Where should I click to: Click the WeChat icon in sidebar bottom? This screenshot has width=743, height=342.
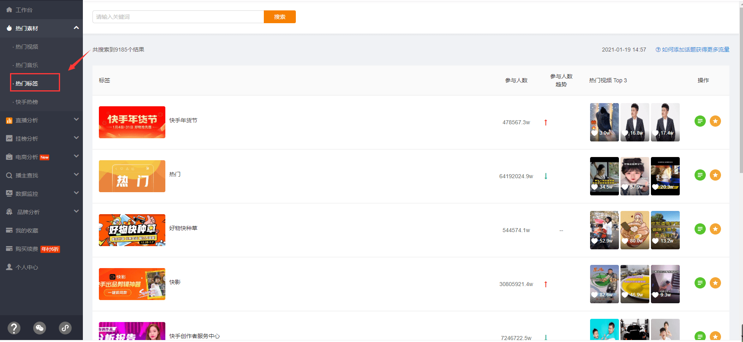tap(40, 328)
